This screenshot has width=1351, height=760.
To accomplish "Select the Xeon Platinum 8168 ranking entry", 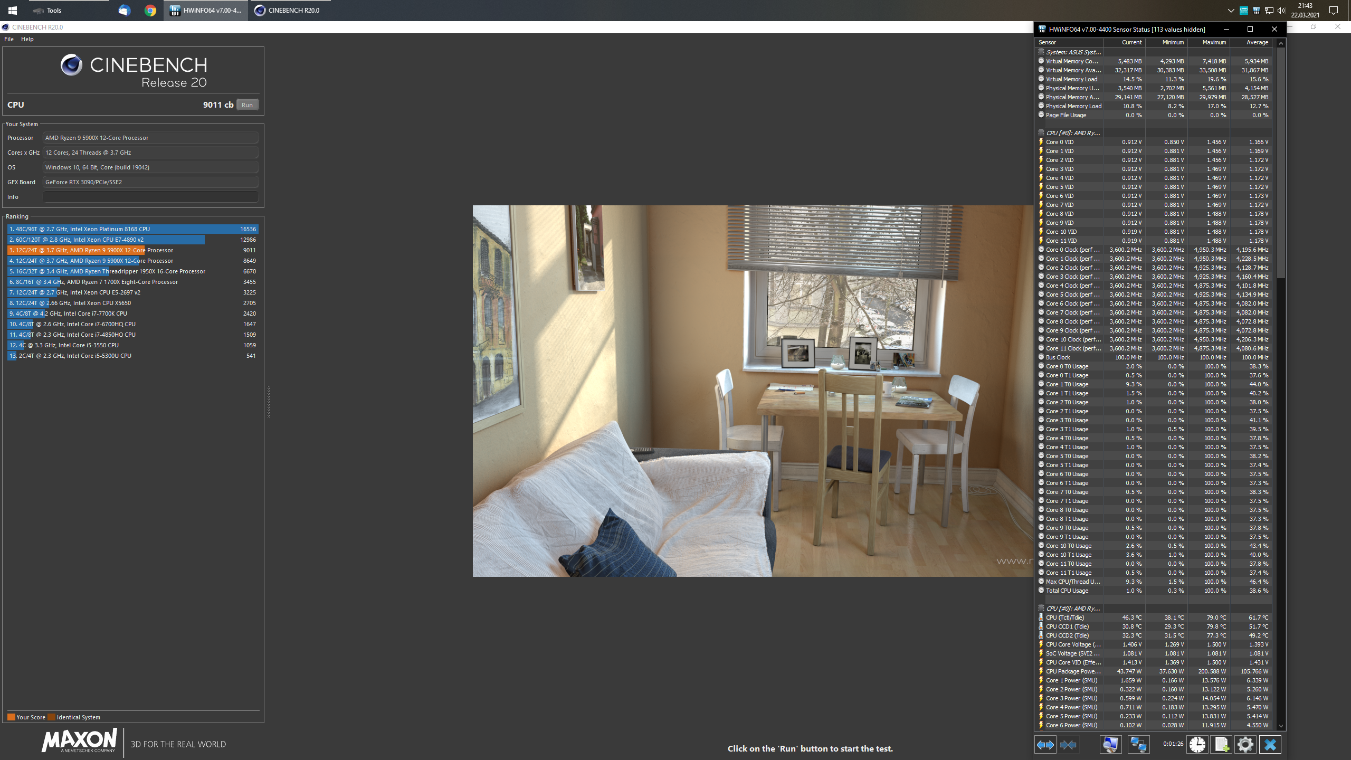I will 132,229.
